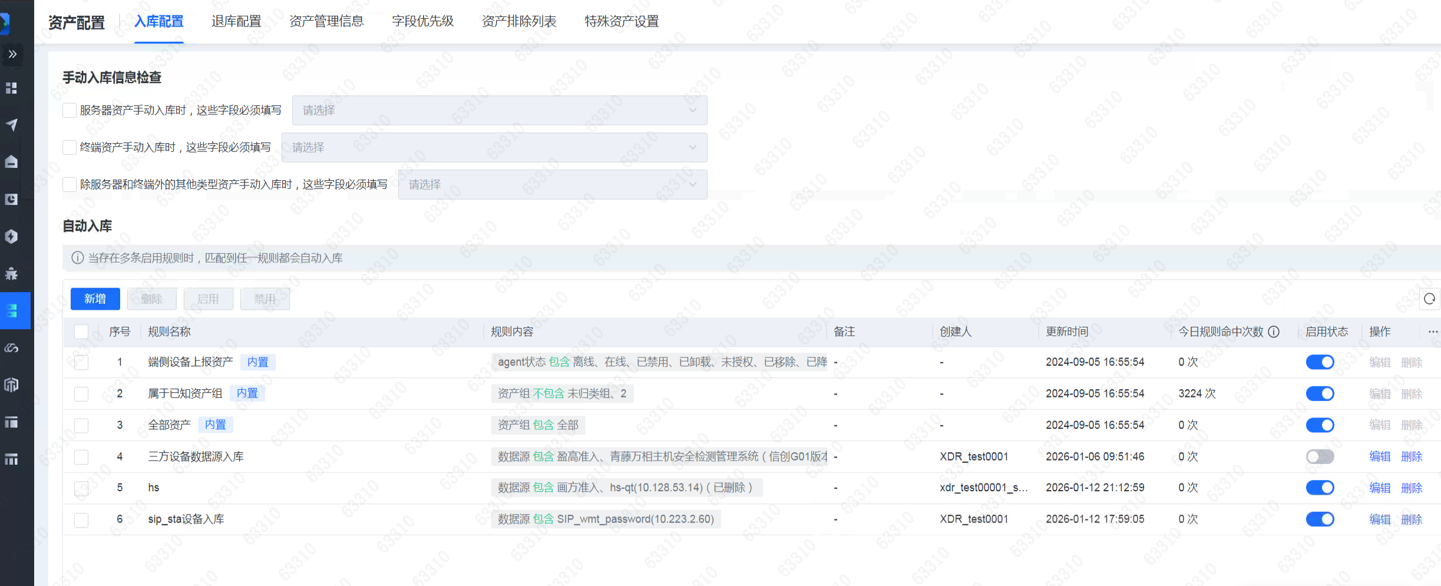This screenshot has width=1441, height=586.
Task: Open the terminal asset required fields dropdown
Action: [494, 147]
